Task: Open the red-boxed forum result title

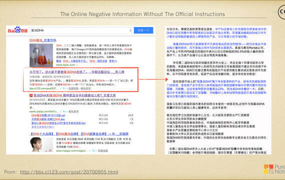Action: click(77, 72)
